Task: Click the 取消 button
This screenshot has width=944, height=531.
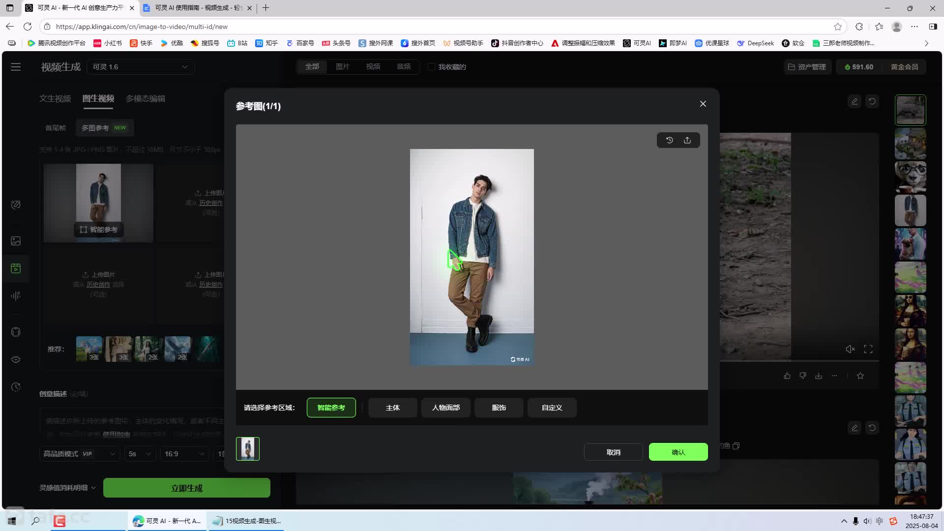Action: (613, 452)
